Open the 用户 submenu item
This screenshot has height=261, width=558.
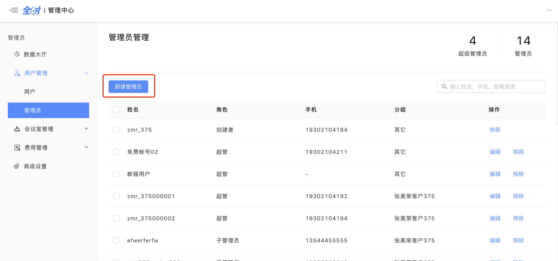pos(30,92)
